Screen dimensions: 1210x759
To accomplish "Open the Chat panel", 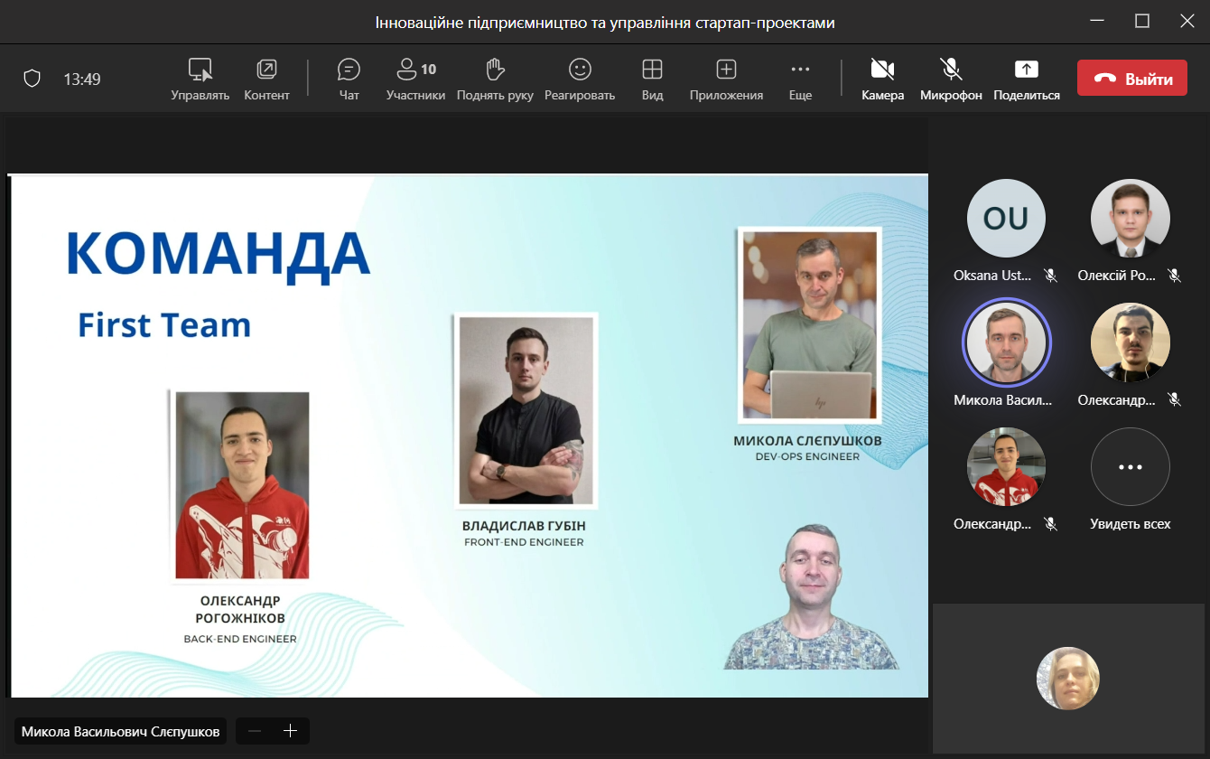I will point(349,79).
